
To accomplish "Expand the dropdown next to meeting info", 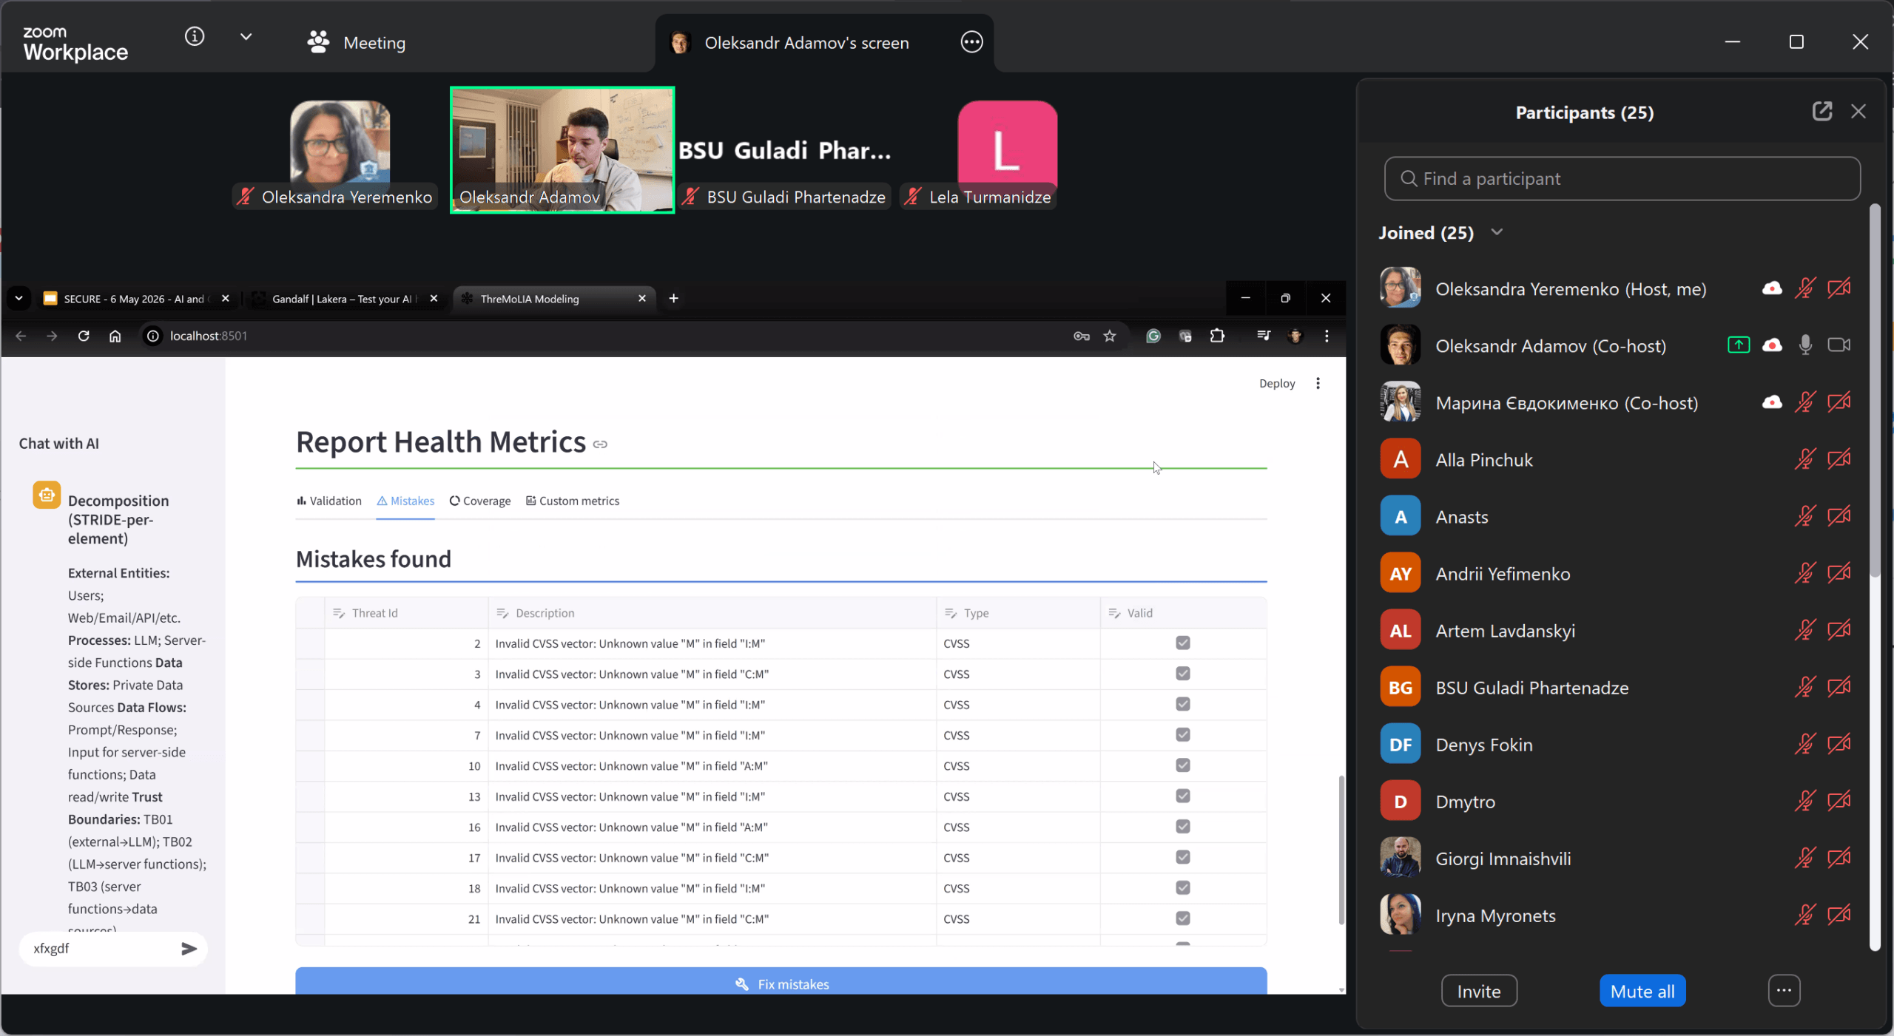I will (246, 37).
